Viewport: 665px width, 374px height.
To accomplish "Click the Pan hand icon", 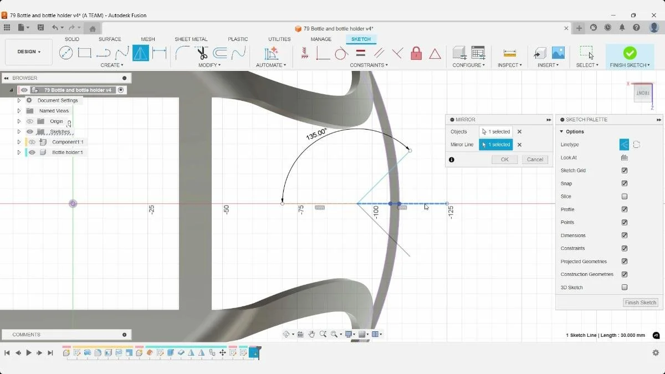I will click(312, 334).
